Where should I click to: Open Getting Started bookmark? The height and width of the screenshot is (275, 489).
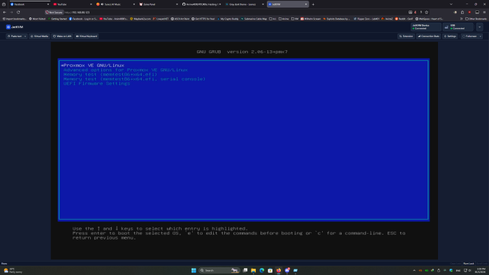57,19
